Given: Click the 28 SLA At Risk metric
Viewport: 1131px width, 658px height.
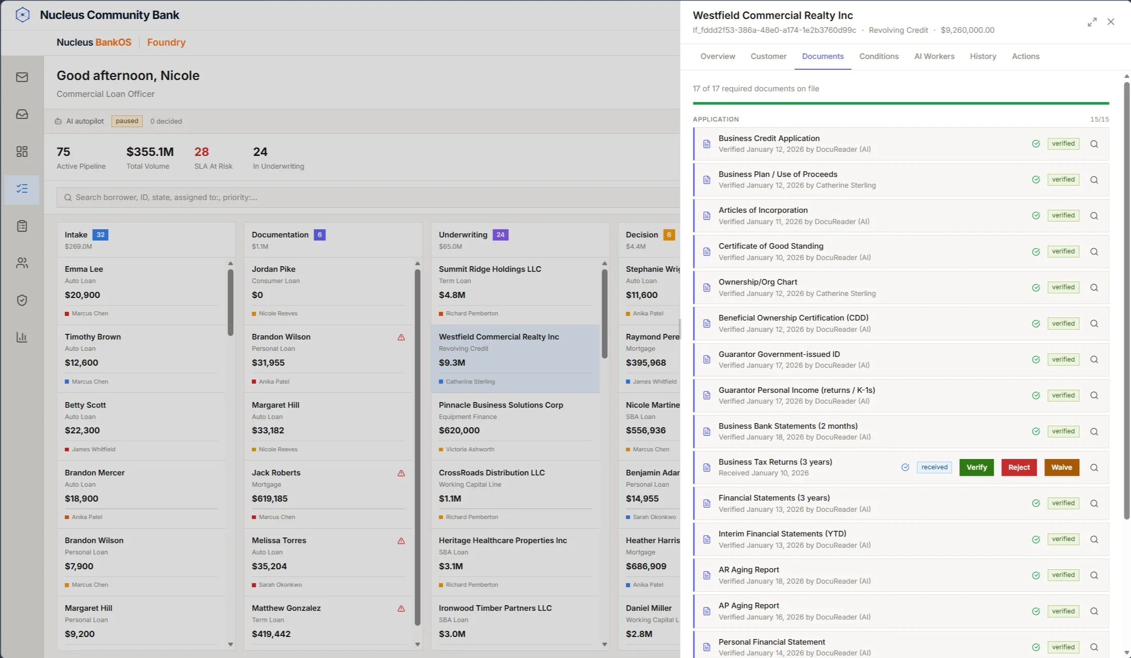Looking at the screenshot, I should coord(213,158).
